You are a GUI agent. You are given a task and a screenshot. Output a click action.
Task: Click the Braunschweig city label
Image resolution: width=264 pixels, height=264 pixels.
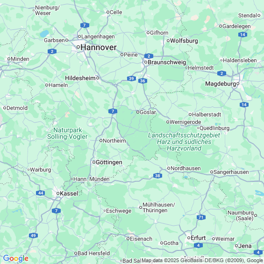167,62
